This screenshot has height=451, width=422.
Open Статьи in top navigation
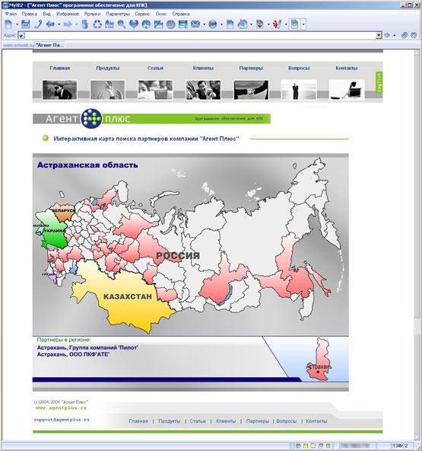[x=155, y=68]
